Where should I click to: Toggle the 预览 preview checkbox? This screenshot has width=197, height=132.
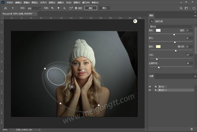tap(76, 8)
